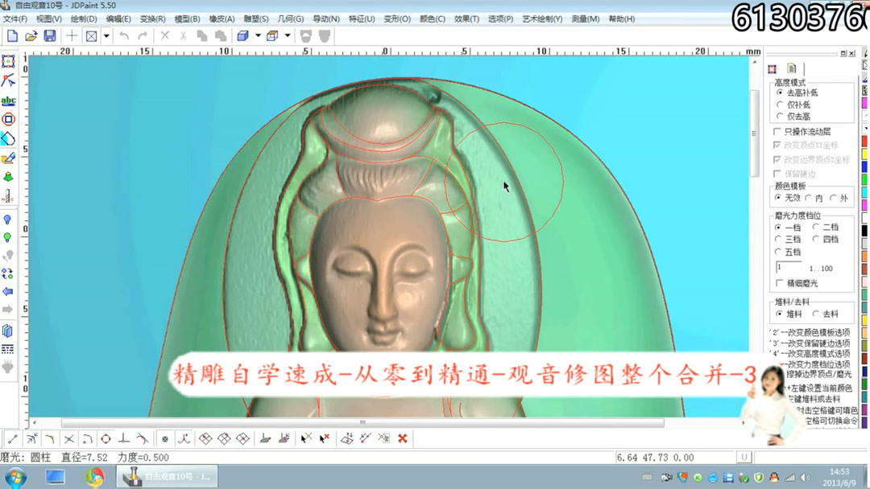Select 三档 polishing strength level
Image resolution: width=870 pixels, height=489 pixels.
[777, 238]
